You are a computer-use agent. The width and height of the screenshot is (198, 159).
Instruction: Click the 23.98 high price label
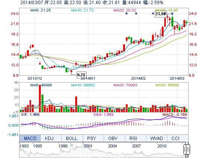click(x=161, y=14)
